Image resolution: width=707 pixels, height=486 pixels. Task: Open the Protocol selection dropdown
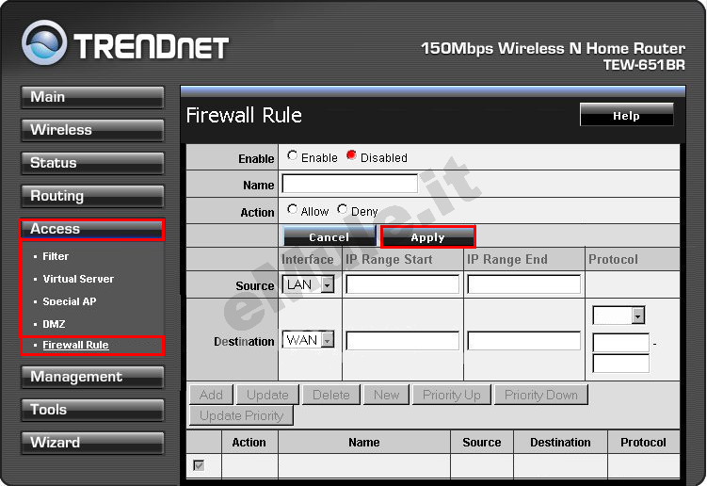coord(619,316)
